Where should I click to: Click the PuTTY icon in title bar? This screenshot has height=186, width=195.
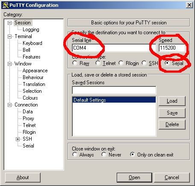pos(6,5)
